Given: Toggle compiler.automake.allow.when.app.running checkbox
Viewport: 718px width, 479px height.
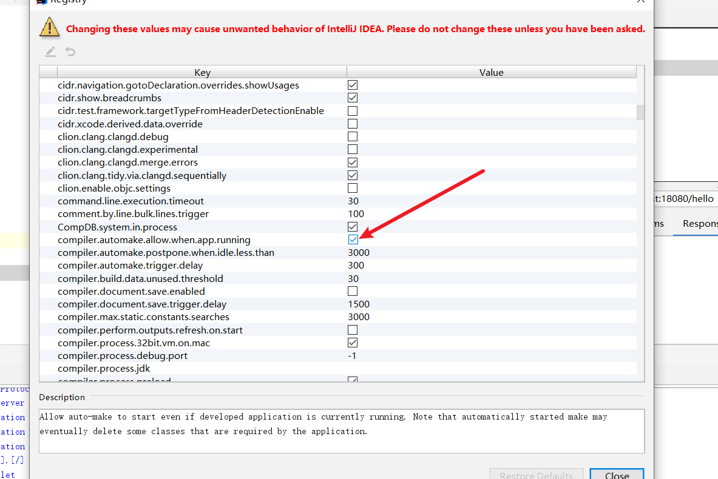Looking at the screenshot, I should click(353, 240).
